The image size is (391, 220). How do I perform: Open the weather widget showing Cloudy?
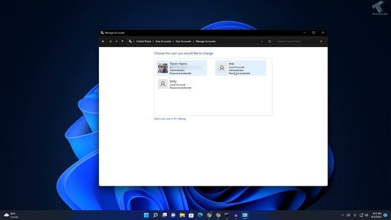[12, 215]
